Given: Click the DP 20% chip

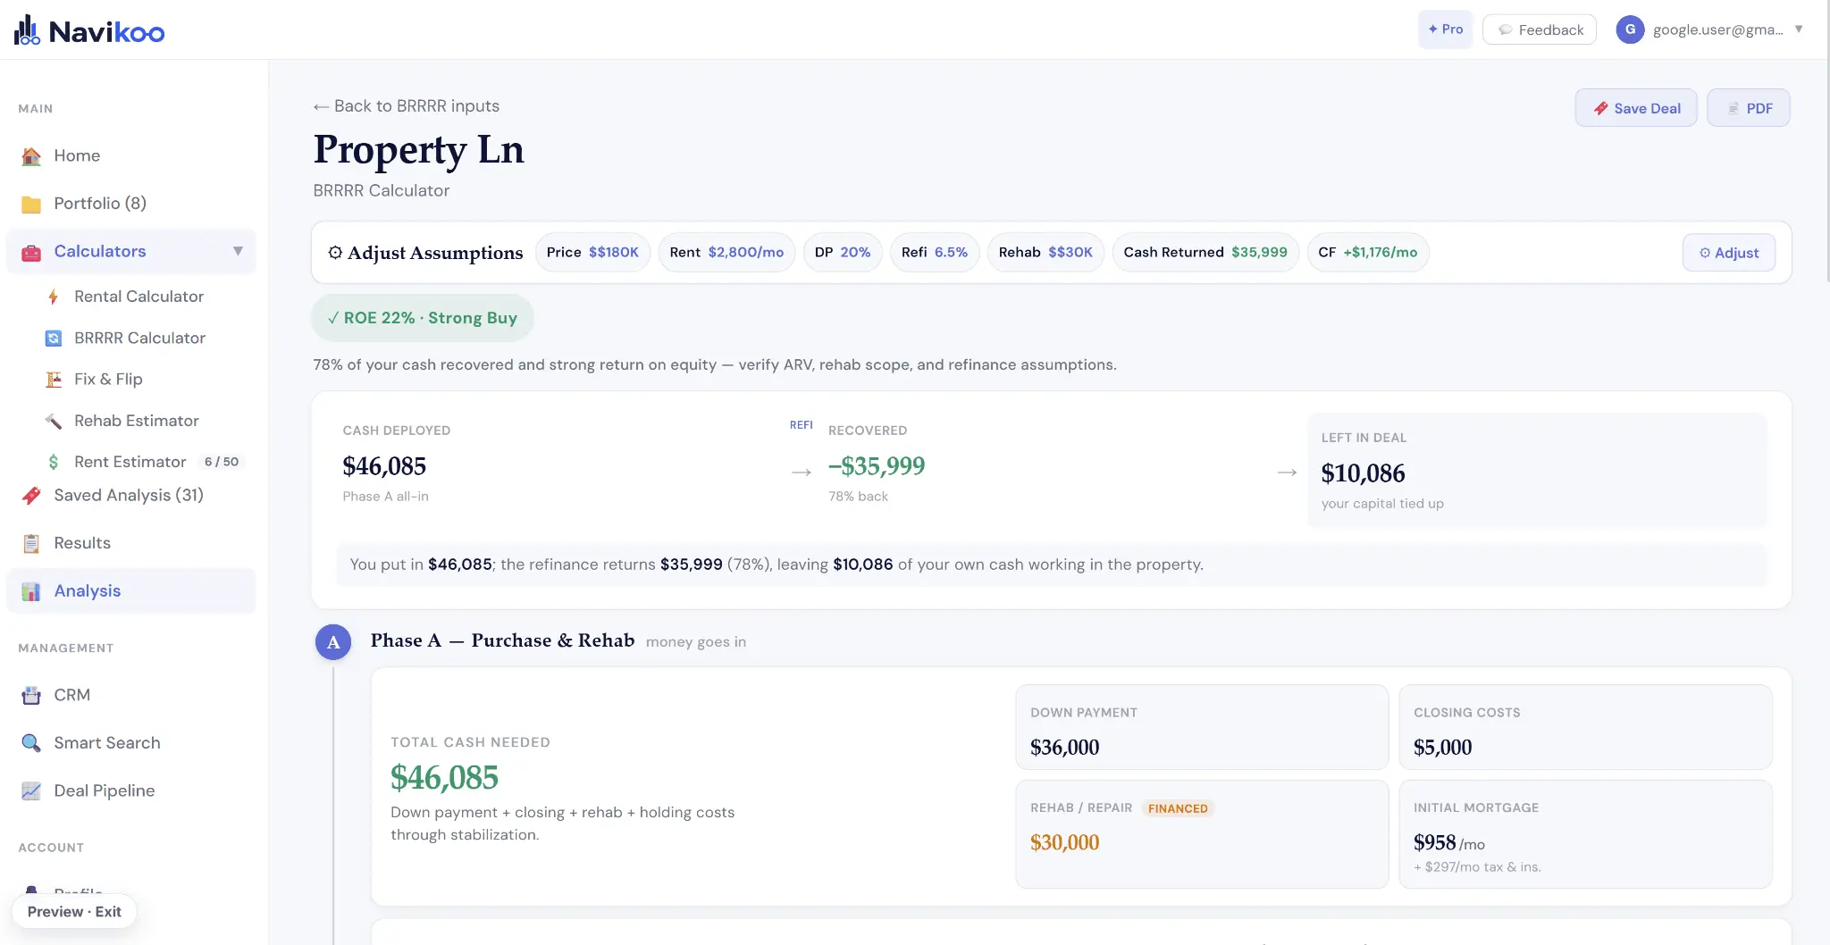Looking at the screenshot, I should point(843,253).
